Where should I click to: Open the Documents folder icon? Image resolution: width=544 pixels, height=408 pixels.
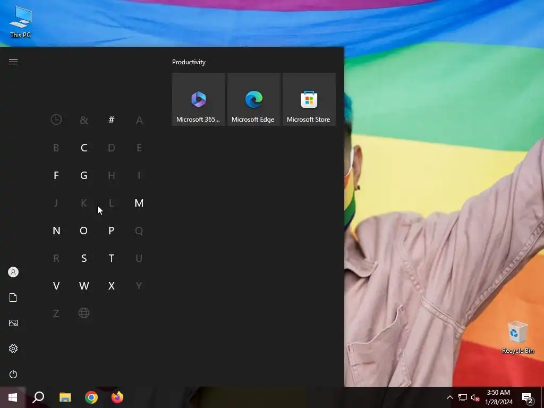coord(13,297)
